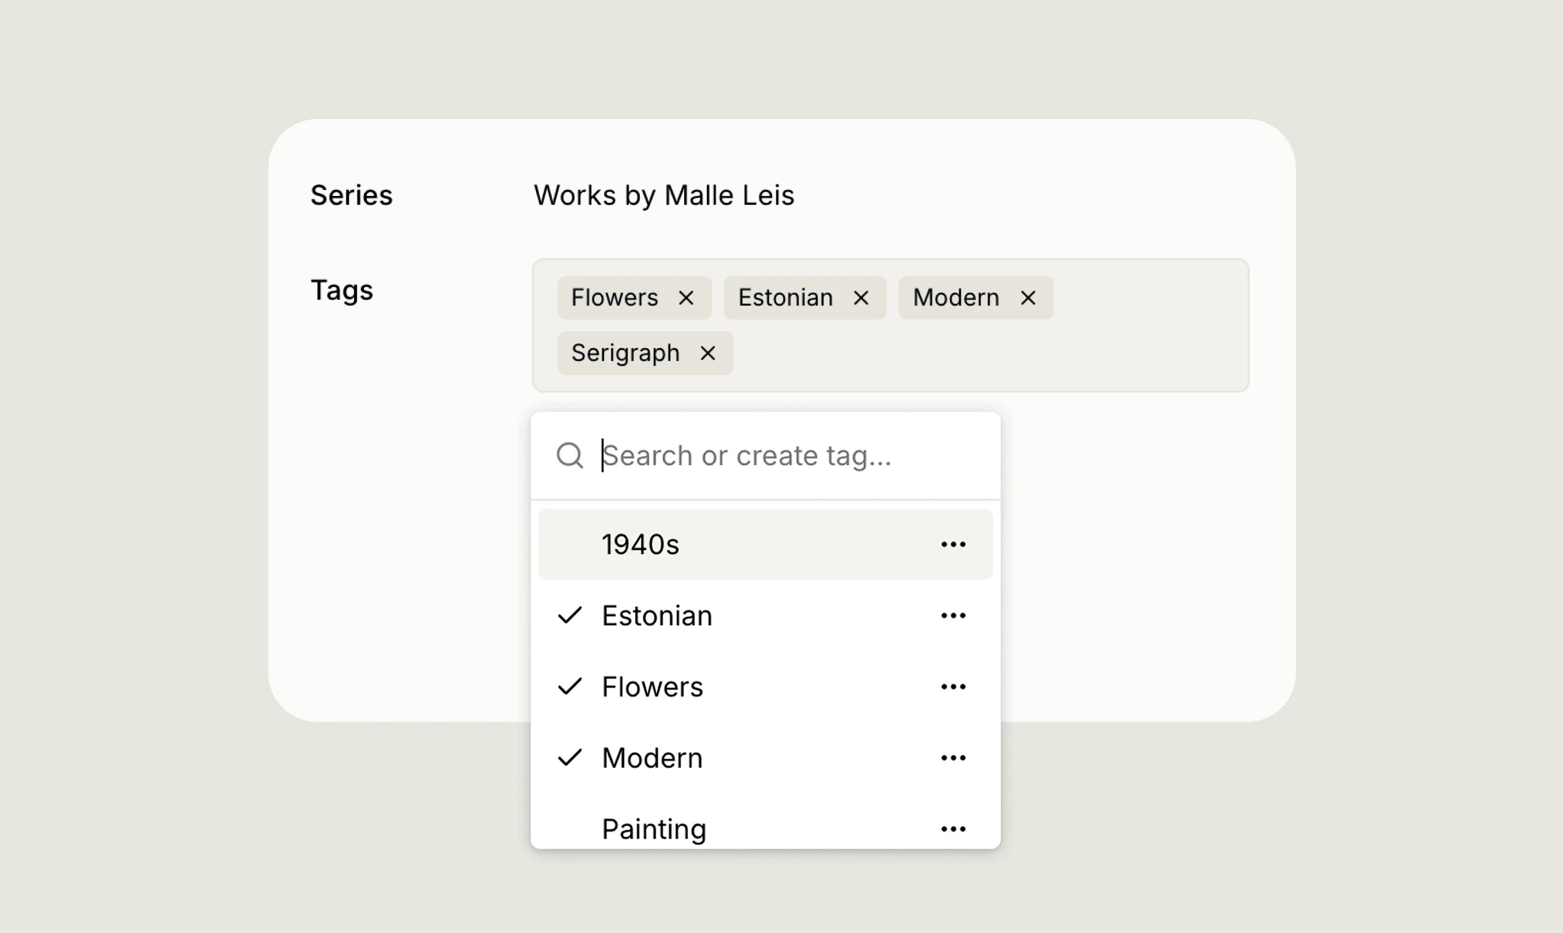1563x933 pixels.
Task: Select the 1940s tag from the dropdown
Action: pyautogui.click(x=641, y=545)
